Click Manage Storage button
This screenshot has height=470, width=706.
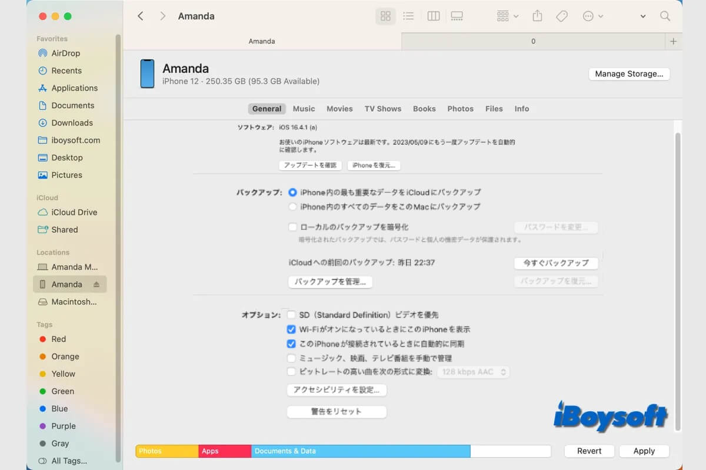629,74
